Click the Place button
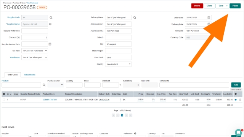 235,6
